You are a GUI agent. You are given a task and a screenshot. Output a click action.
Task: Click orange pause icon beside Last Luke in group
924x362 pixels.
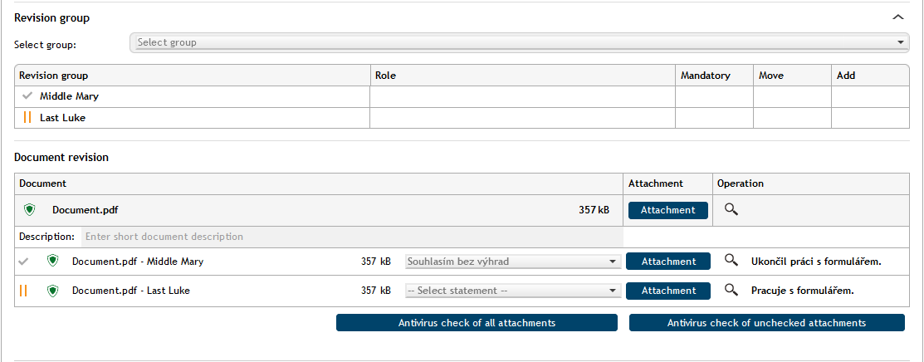27,118
